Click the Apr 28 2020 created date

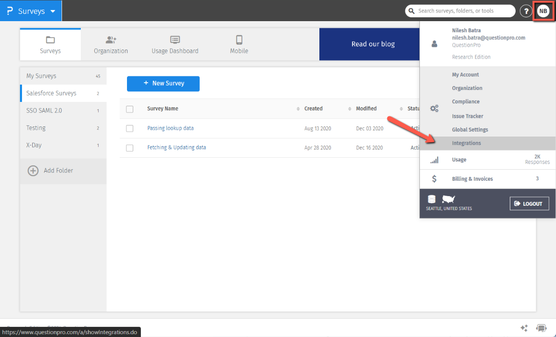point(318,148)
